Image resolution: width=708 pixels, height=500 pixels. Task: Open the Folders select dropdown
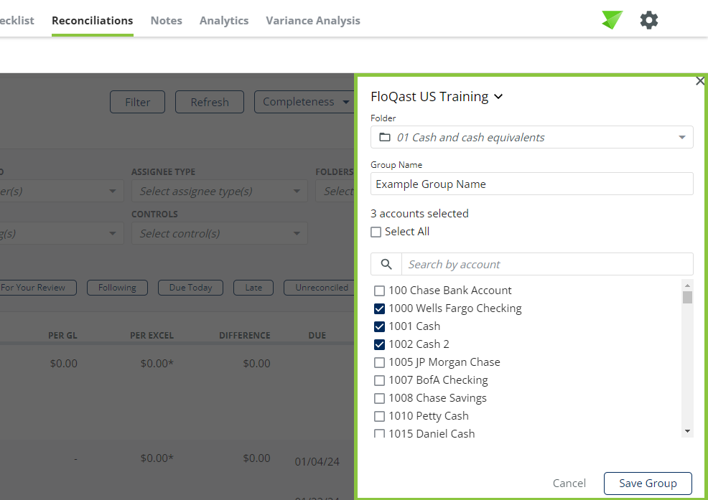[335, 192]
